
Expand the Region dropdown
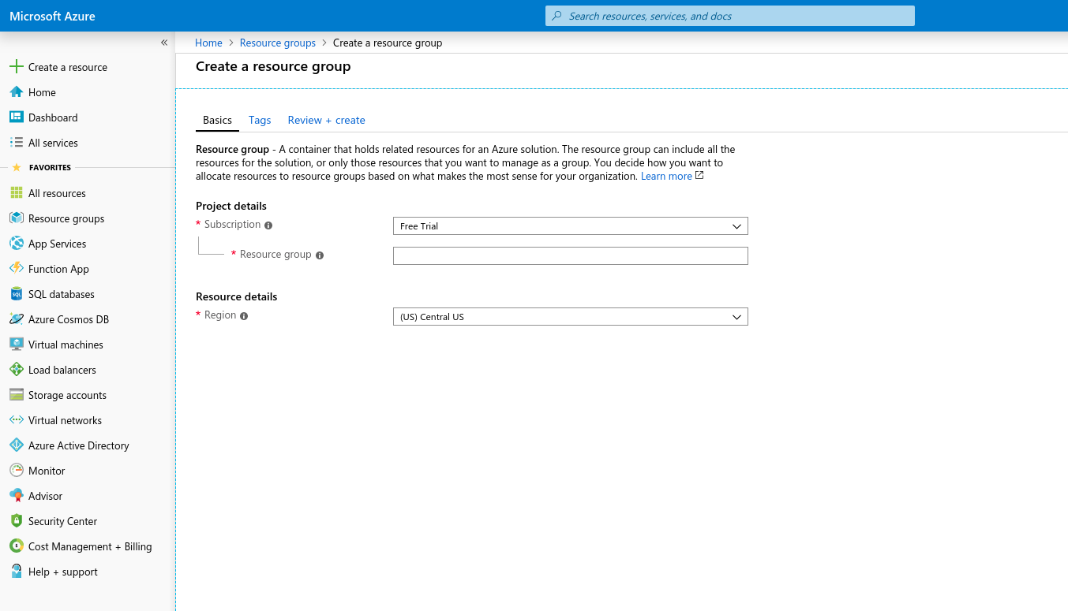pos(570,317)
